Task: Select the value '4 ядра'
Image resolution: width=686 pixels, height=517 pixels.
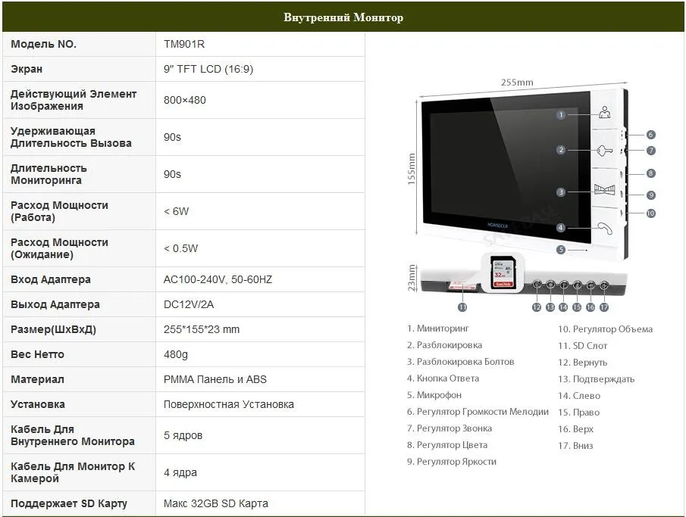Action: pyautogui.click(x=180, y=472)
